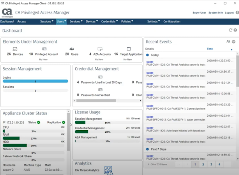The height and width of the screenshot is (175, 239).
Task: Open the System Info link
Action: click(216, 12)
